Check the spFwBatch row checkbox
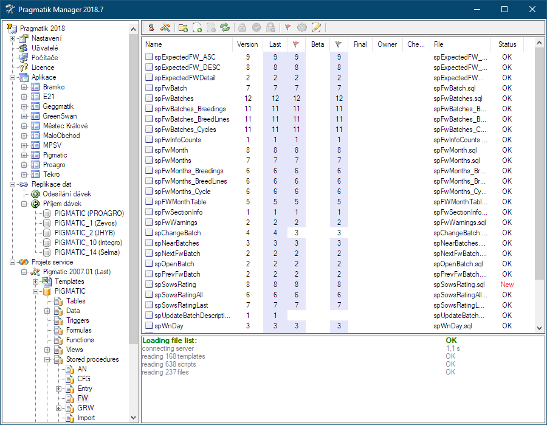 tap(149, 88)
